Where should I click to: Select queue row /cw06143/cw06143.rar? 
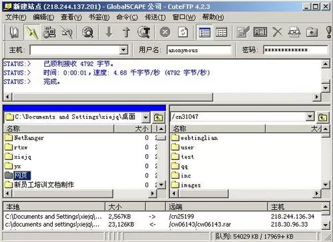(x=163, y=224)
